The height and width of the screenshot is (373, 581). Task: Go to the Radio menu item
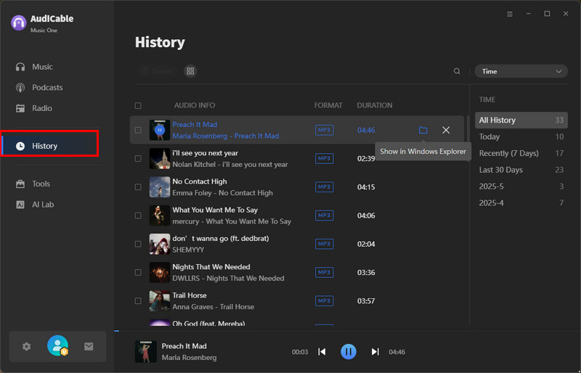click(42, 108)
